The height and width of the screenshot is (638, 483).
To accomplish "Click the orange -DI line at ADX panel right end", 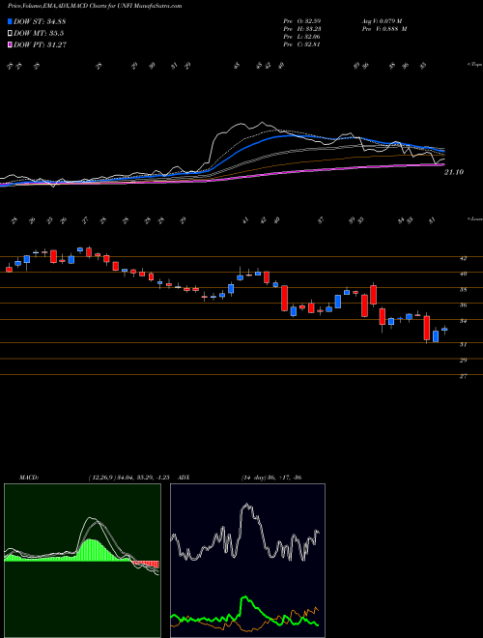I will [x=316, y=609].
